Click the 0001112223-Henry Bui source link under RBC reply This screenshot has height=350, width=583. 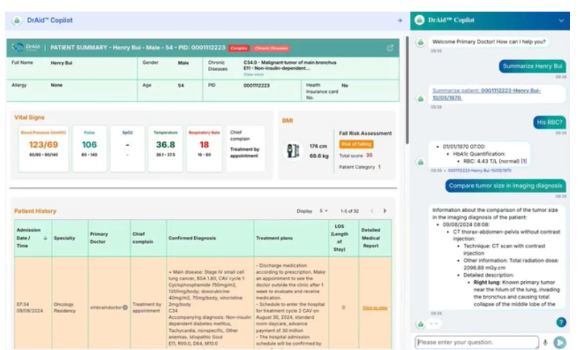point(479,171)
